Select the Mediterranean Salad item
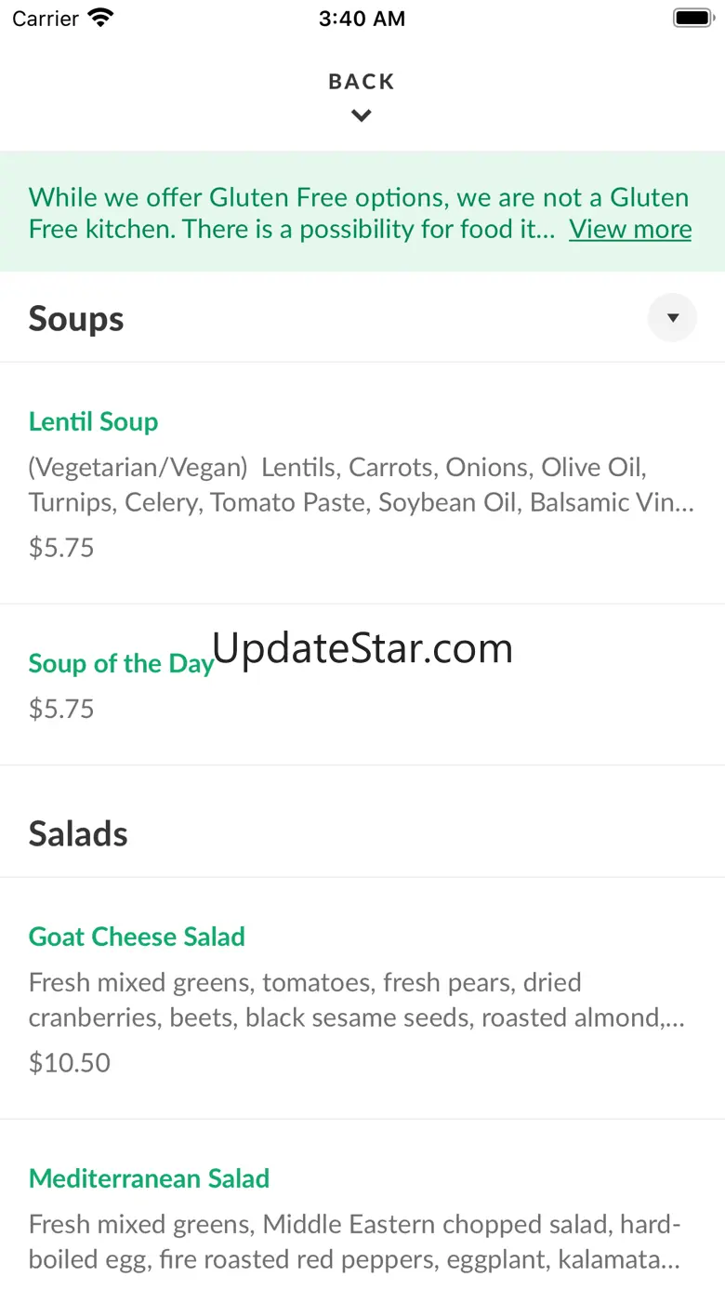 149,1178
